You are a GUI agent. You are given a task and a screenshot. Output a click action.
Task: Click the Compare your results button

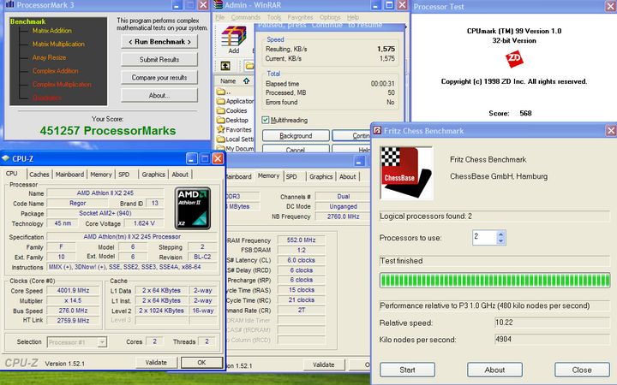(159, 78)
